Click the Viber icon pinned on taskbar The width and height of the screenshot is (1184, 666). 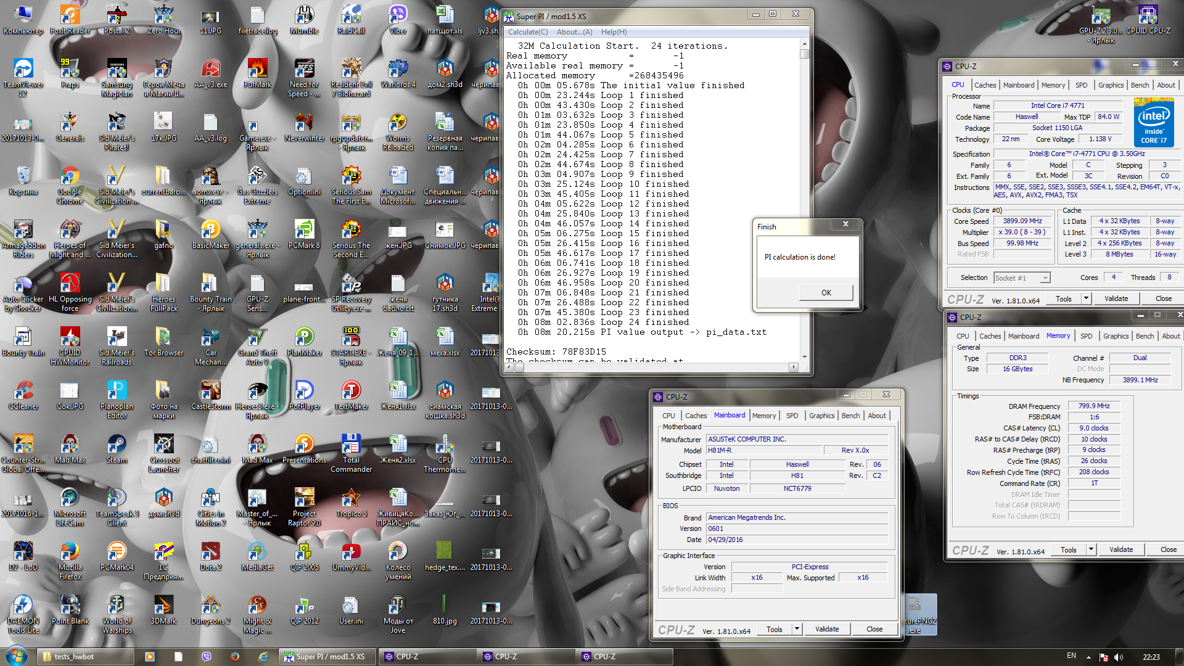click(x=207, y=657)
